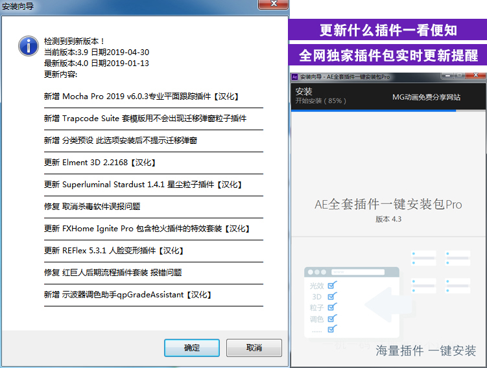
Task: Select the 新增 分类预设 line
Action: (121, 141)
